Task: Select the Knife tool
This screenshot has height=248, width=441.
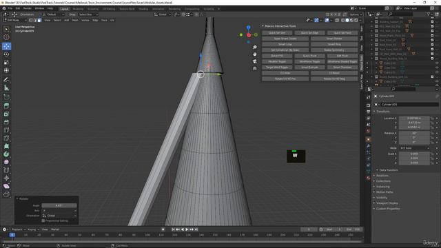Action: click(x=6, y=138)
